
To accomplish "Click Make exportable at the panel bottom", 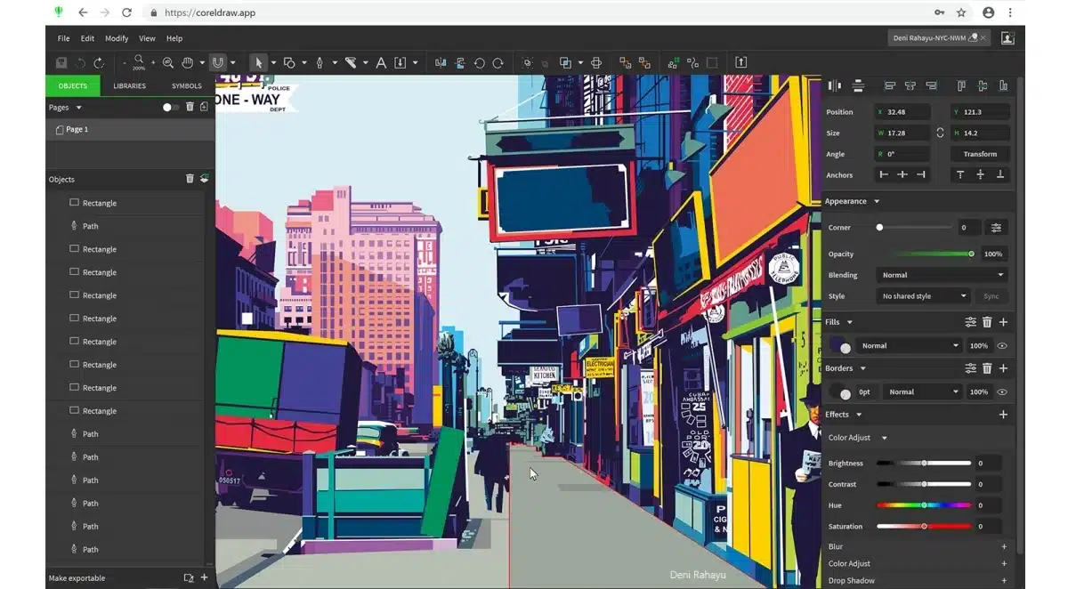I will tap(77, 577).
